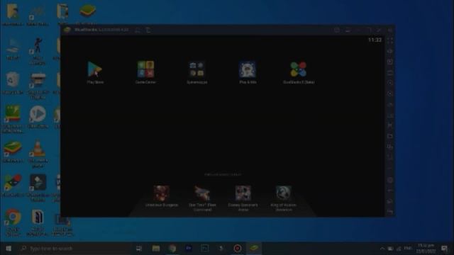This screenshot has height=255, width=454.
Task: Select the stick figure game desktop shortcut
Action: [38, 51]
